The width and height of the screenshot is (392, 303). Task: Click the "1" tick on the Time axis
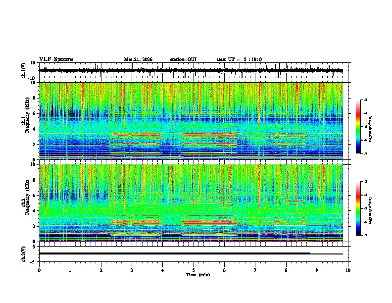point(70,270)
